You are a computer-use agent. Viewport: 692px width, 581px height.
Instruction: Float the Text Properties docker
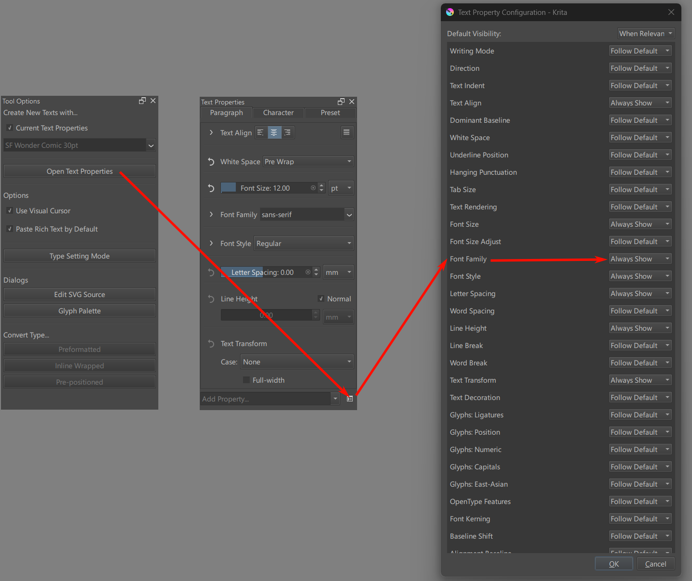click(341, 102)
